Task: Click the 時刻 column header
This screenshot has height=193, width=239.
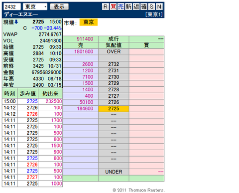Action: click(x=9, y=93)
